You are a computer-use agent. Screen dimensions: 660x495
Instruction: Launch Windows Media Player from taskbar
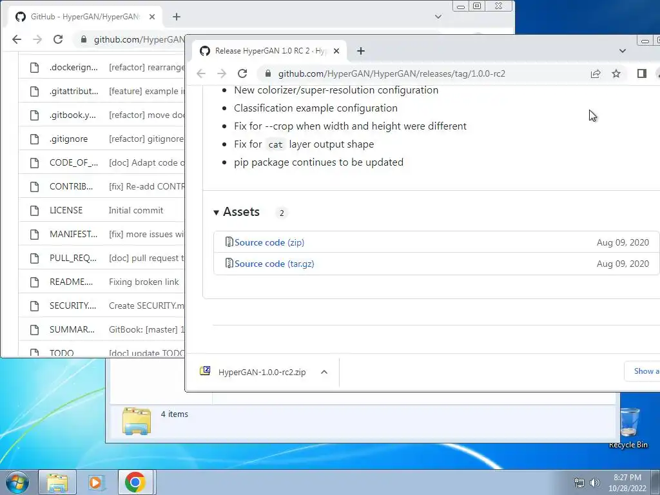tap(96, 482)
